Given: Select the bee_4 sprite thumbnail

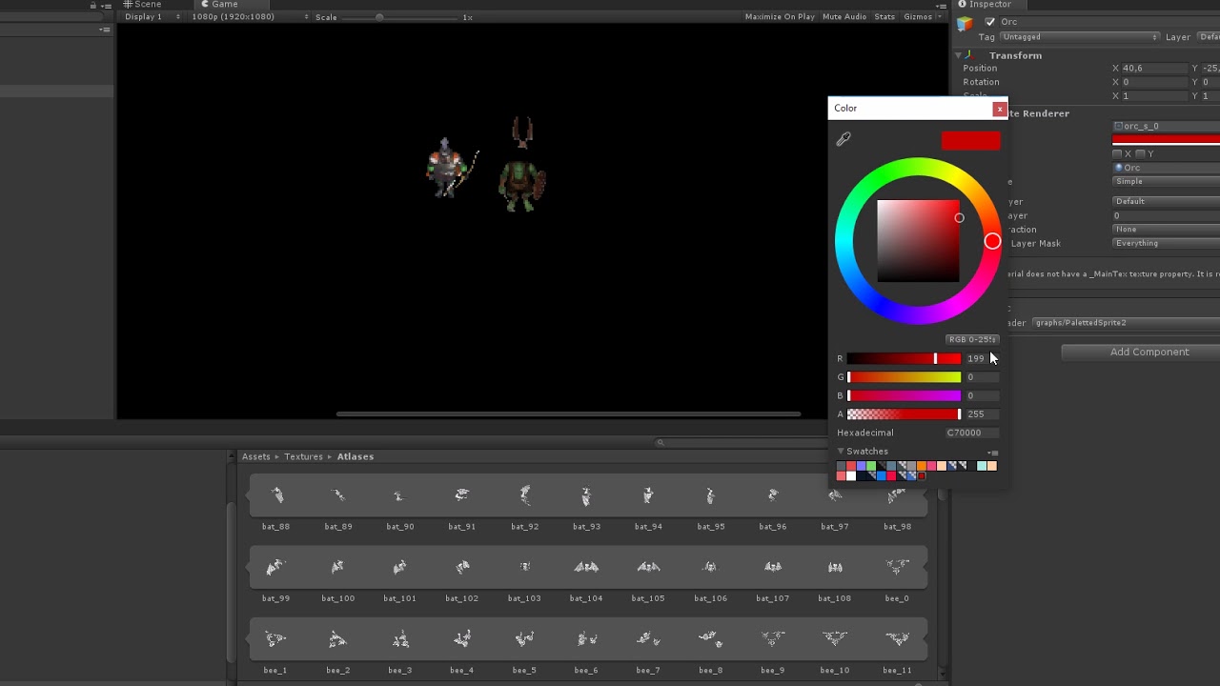Looking at the screenshot, I should click(x=462, y=639).
